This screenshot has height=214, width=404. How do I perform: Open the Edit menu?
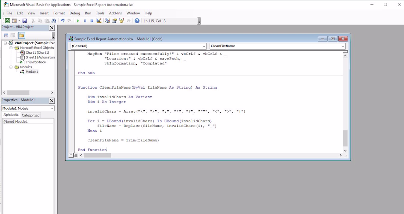point(20,13)
